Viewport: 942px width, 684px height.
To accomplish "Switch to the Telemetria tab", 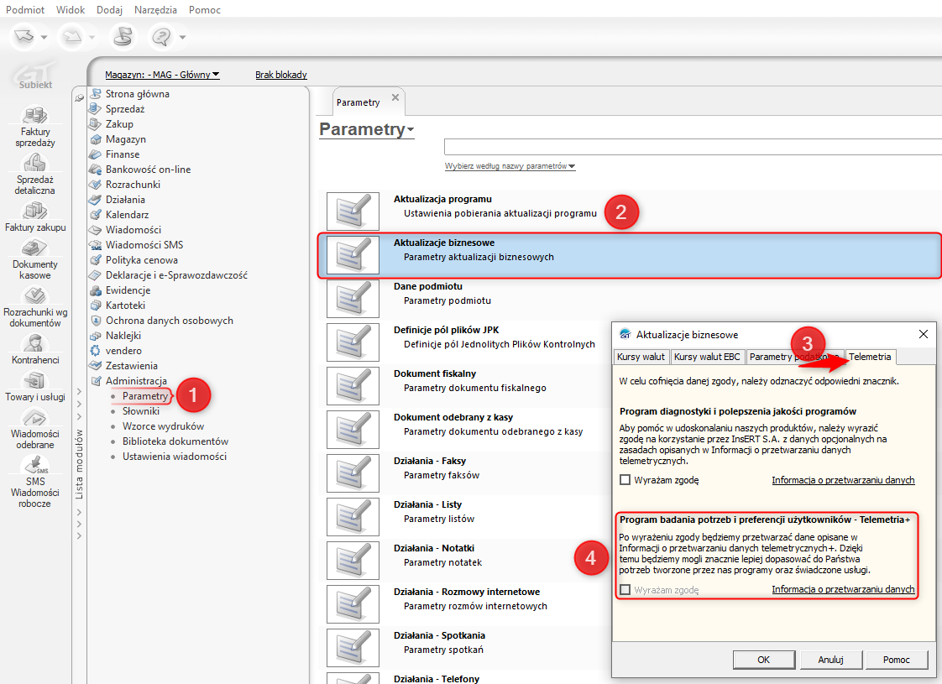I will pos(870,357).
